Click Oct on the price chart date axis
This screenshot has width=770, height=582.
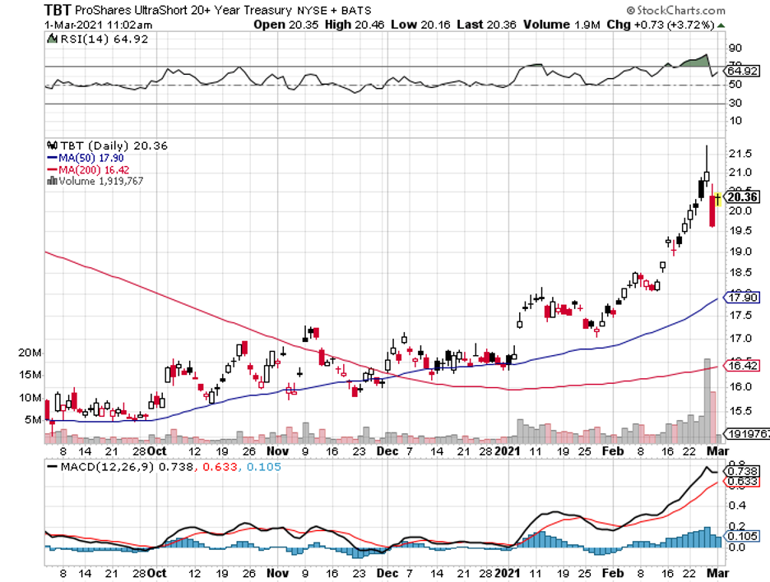point(157,451)
